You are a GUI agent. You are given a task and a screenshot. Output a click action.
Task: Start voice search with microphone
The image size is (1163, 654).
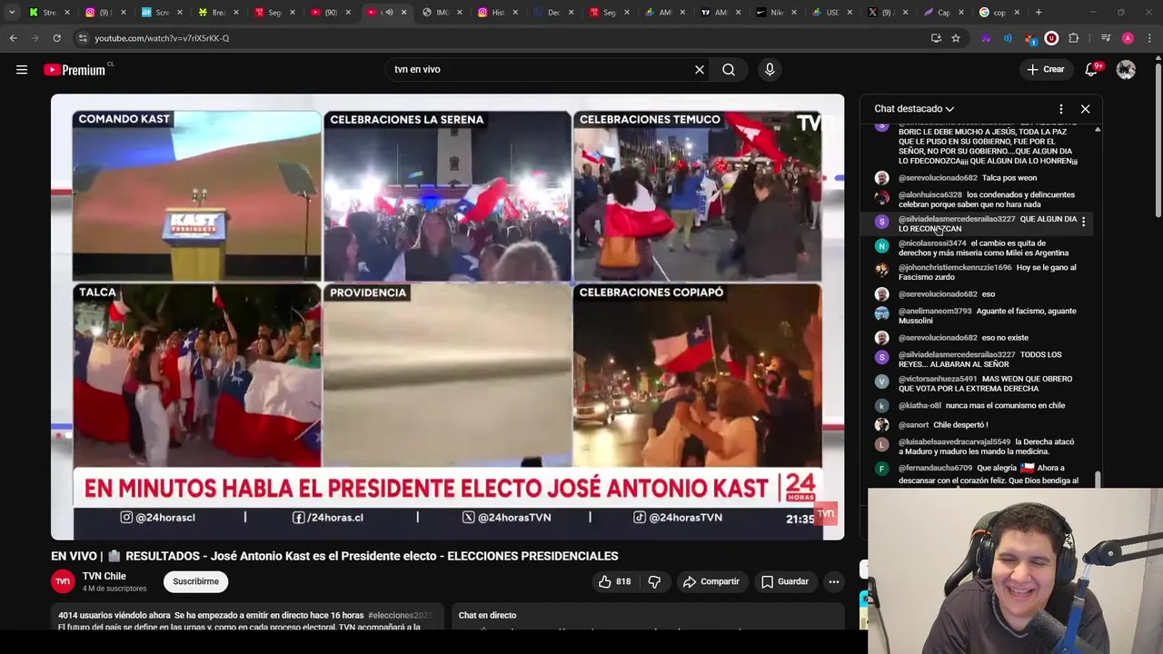pos(770,70)
